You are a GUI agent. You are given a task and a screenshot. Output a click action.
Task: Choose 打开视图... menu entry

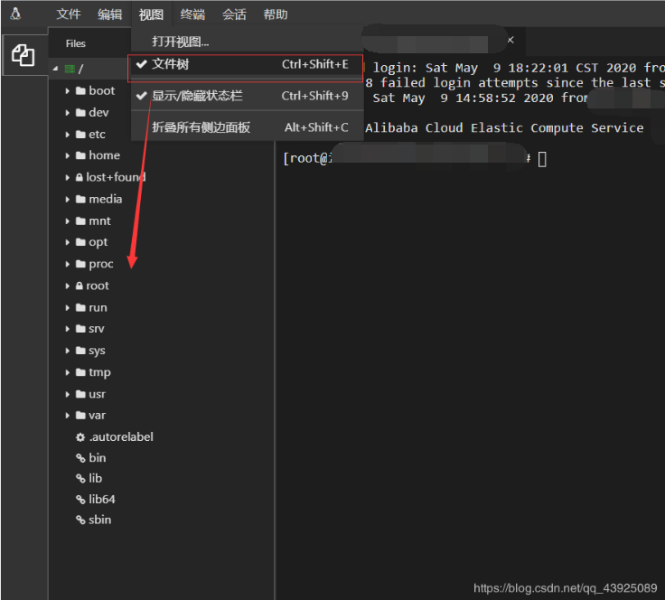pyautogui.click(x=247, y=42)
